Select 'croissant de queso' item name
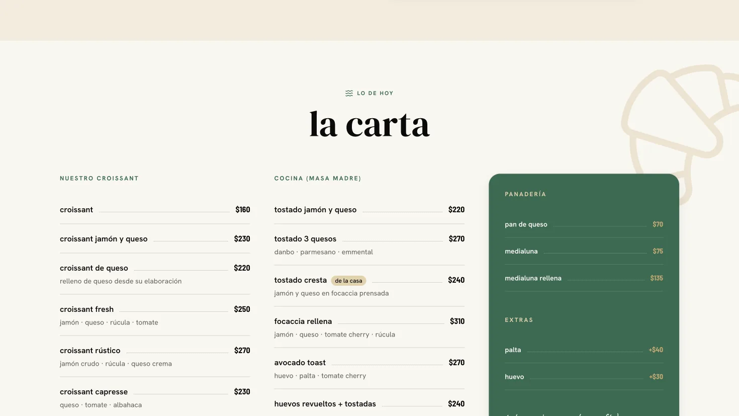Image resolution: width=739 pixels, height=416 pixels. (x=94, y=268)
